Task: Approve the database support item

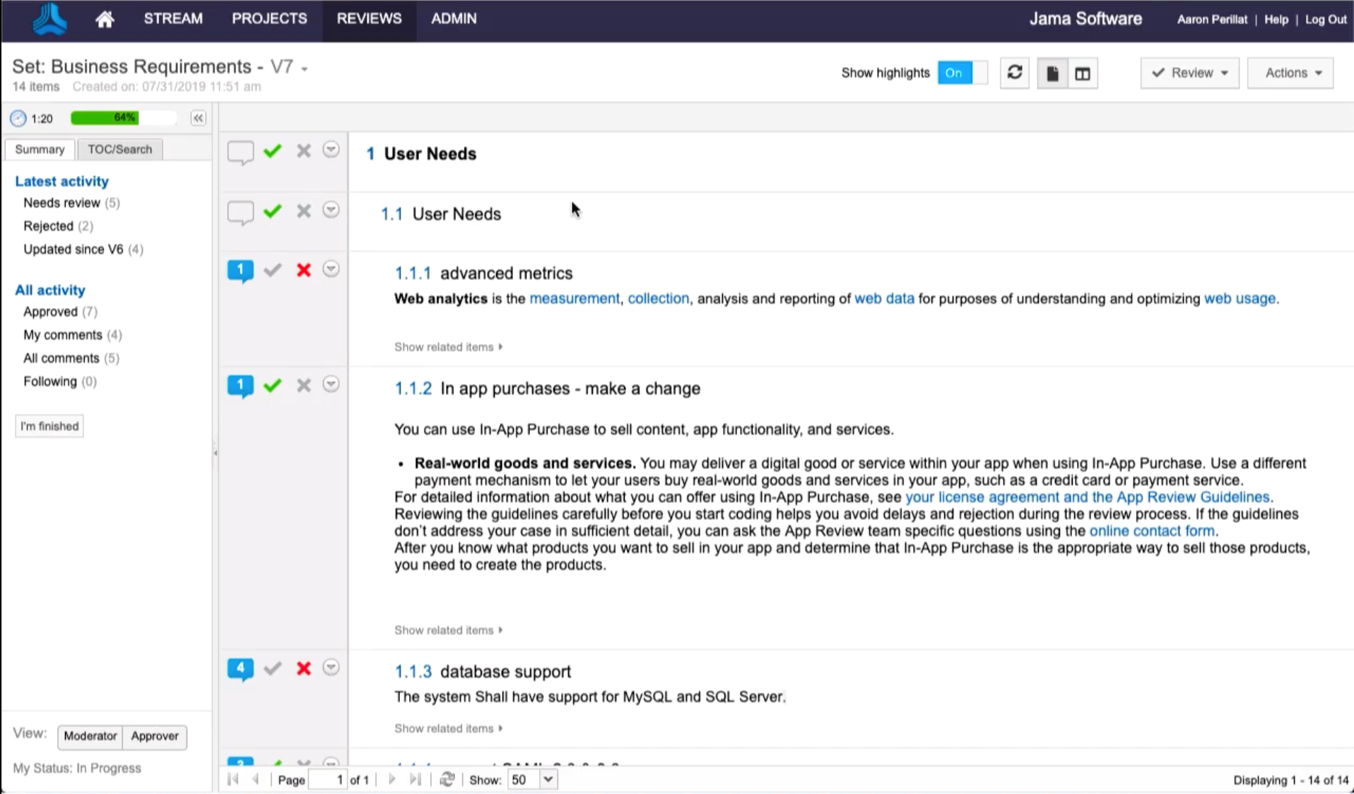Action: pyautogui.click(x=272, y=669)
